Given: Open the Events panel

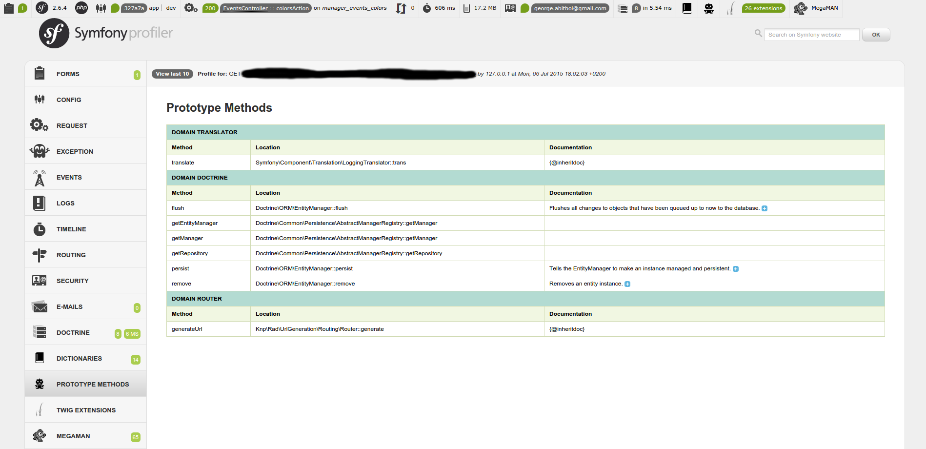Looking at the screenshot, I should [86, 177].
